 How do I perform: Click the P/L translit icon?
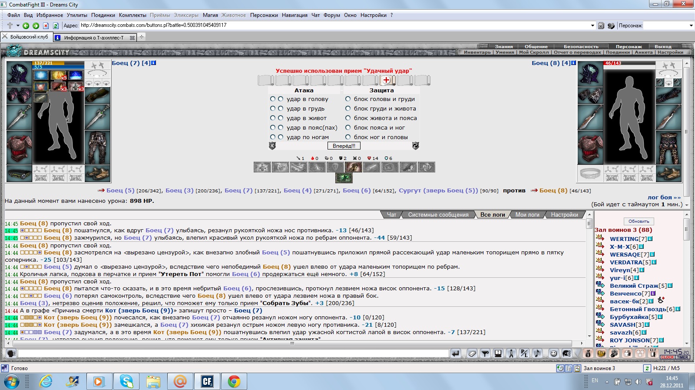pyautogui.click(x=524, y=353)
